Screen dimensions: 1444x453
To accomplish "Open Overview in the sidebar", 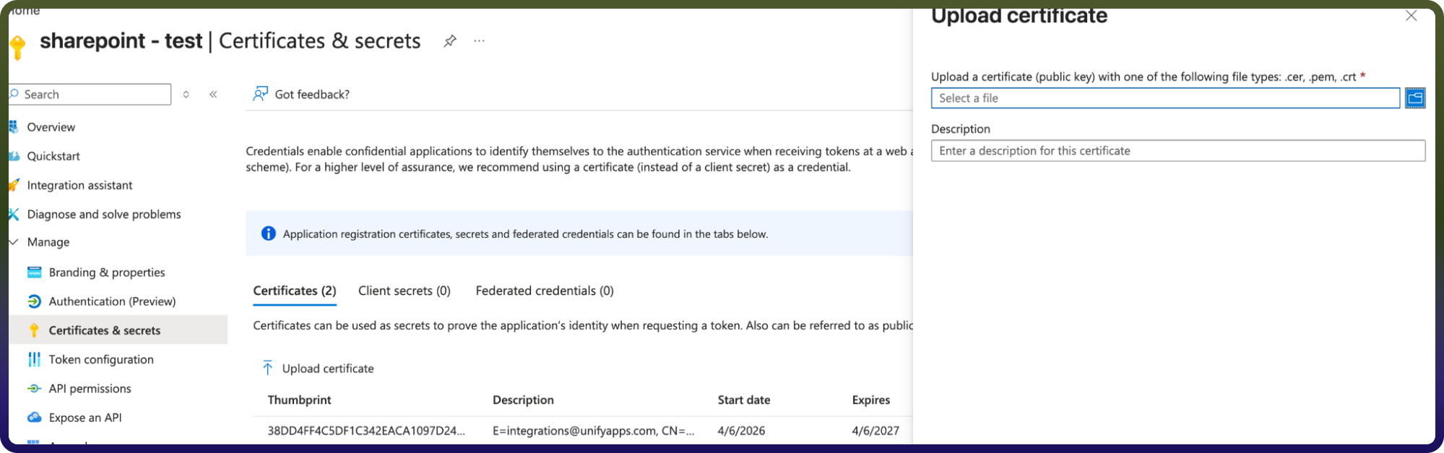I will click(x=51, y=127).
